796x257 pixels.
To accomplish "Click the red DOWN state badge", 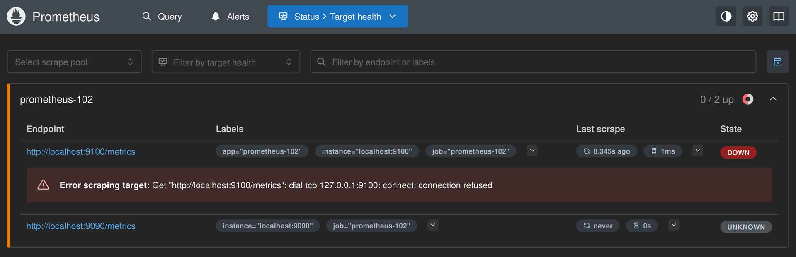I will point(738,152).
